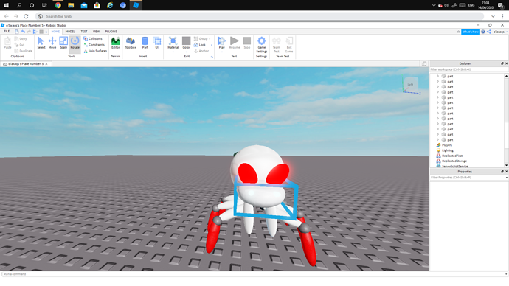Redo the last undone action
509x286 pixels.
click(29, 32)
